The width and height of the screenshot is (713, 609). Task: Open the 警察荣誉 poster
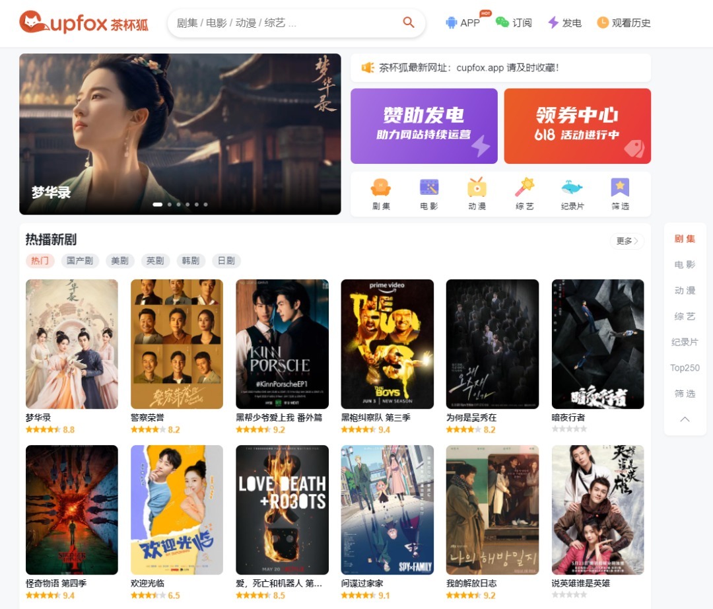click(x=177, y=344)
